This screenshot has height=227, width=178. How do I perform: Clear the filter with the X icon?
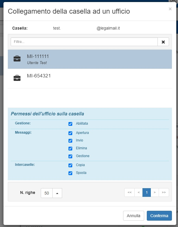(163, 42)
